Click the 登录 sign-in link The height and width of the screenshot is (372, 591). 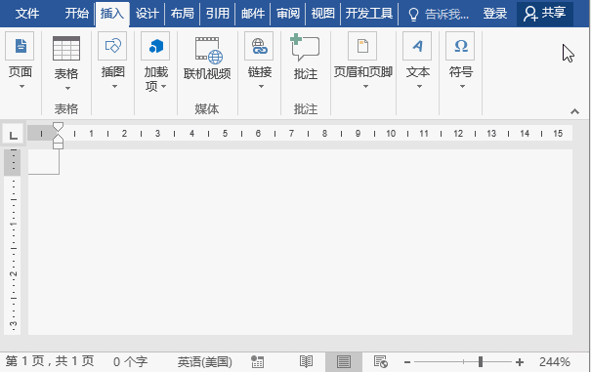point(495,14)
